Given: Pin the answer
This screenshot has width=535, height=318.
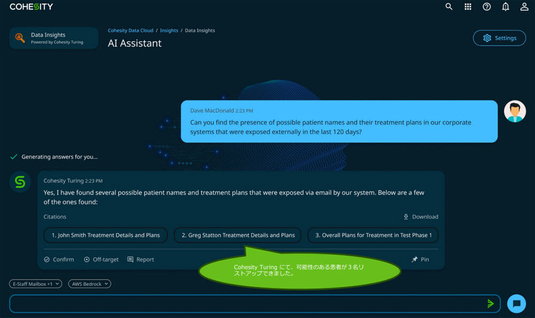Looking at the screenshot, I should pos(420,259).
